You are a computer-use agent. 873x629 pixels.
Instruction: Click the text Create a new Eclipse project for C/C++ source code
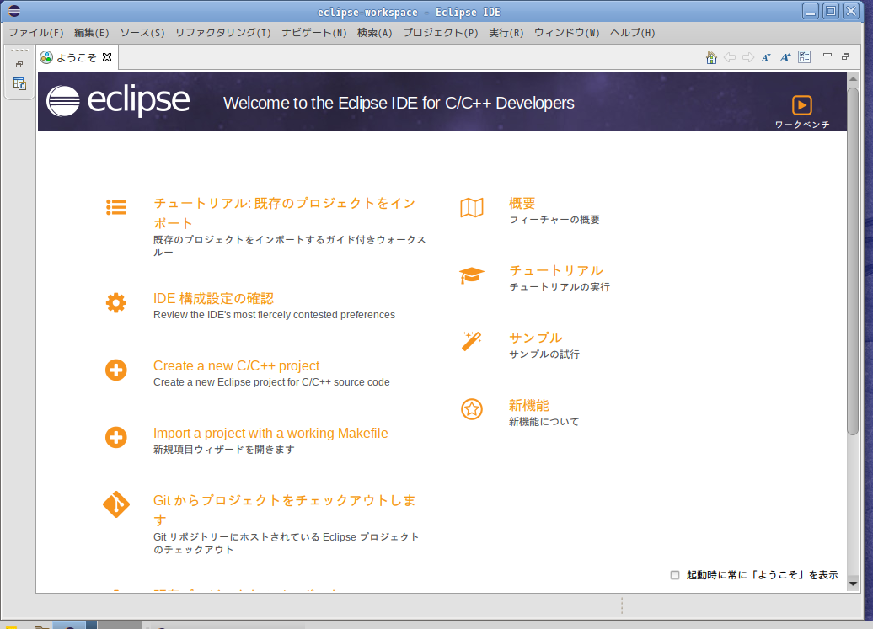(271, 382)
